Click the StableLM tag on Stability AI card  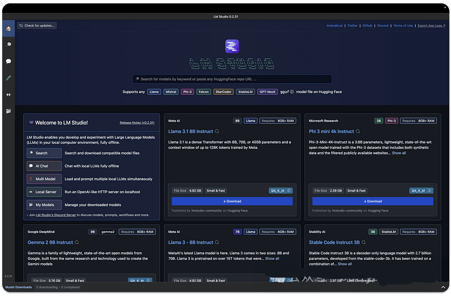pyautogui.click(x=389, y=232)
